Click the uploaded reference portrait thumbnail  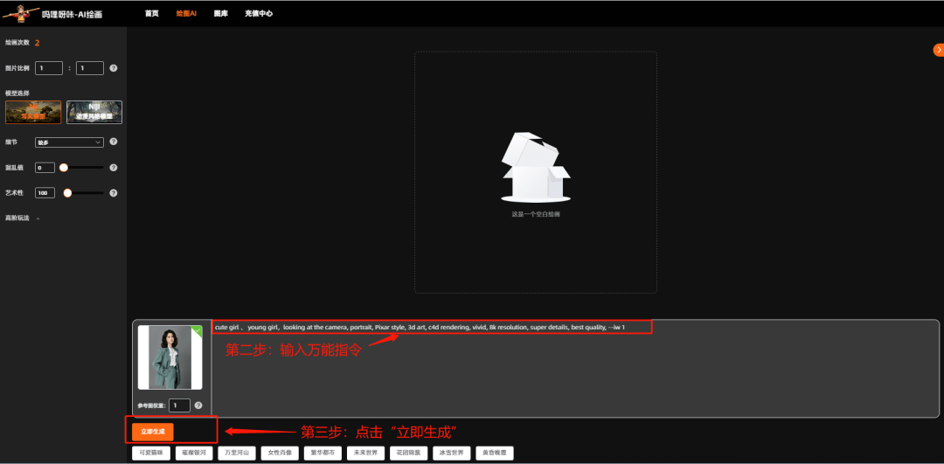click(170, 357)
